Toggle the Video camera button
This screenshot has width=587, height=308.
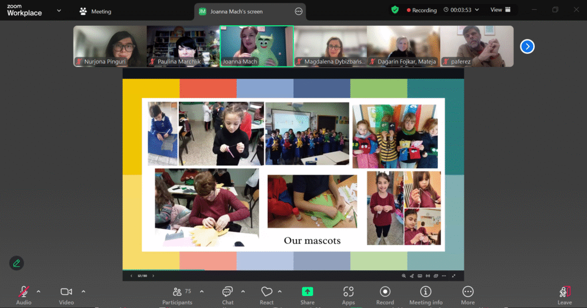66,293
